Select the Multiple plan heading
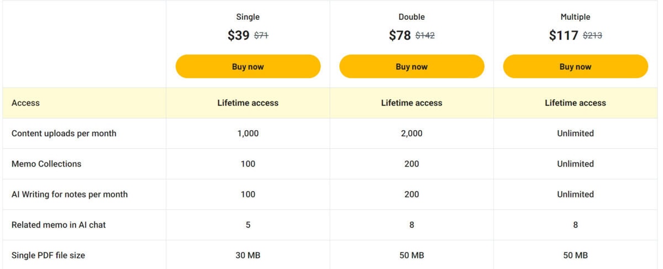663x269 pixels. coord(575,17)
